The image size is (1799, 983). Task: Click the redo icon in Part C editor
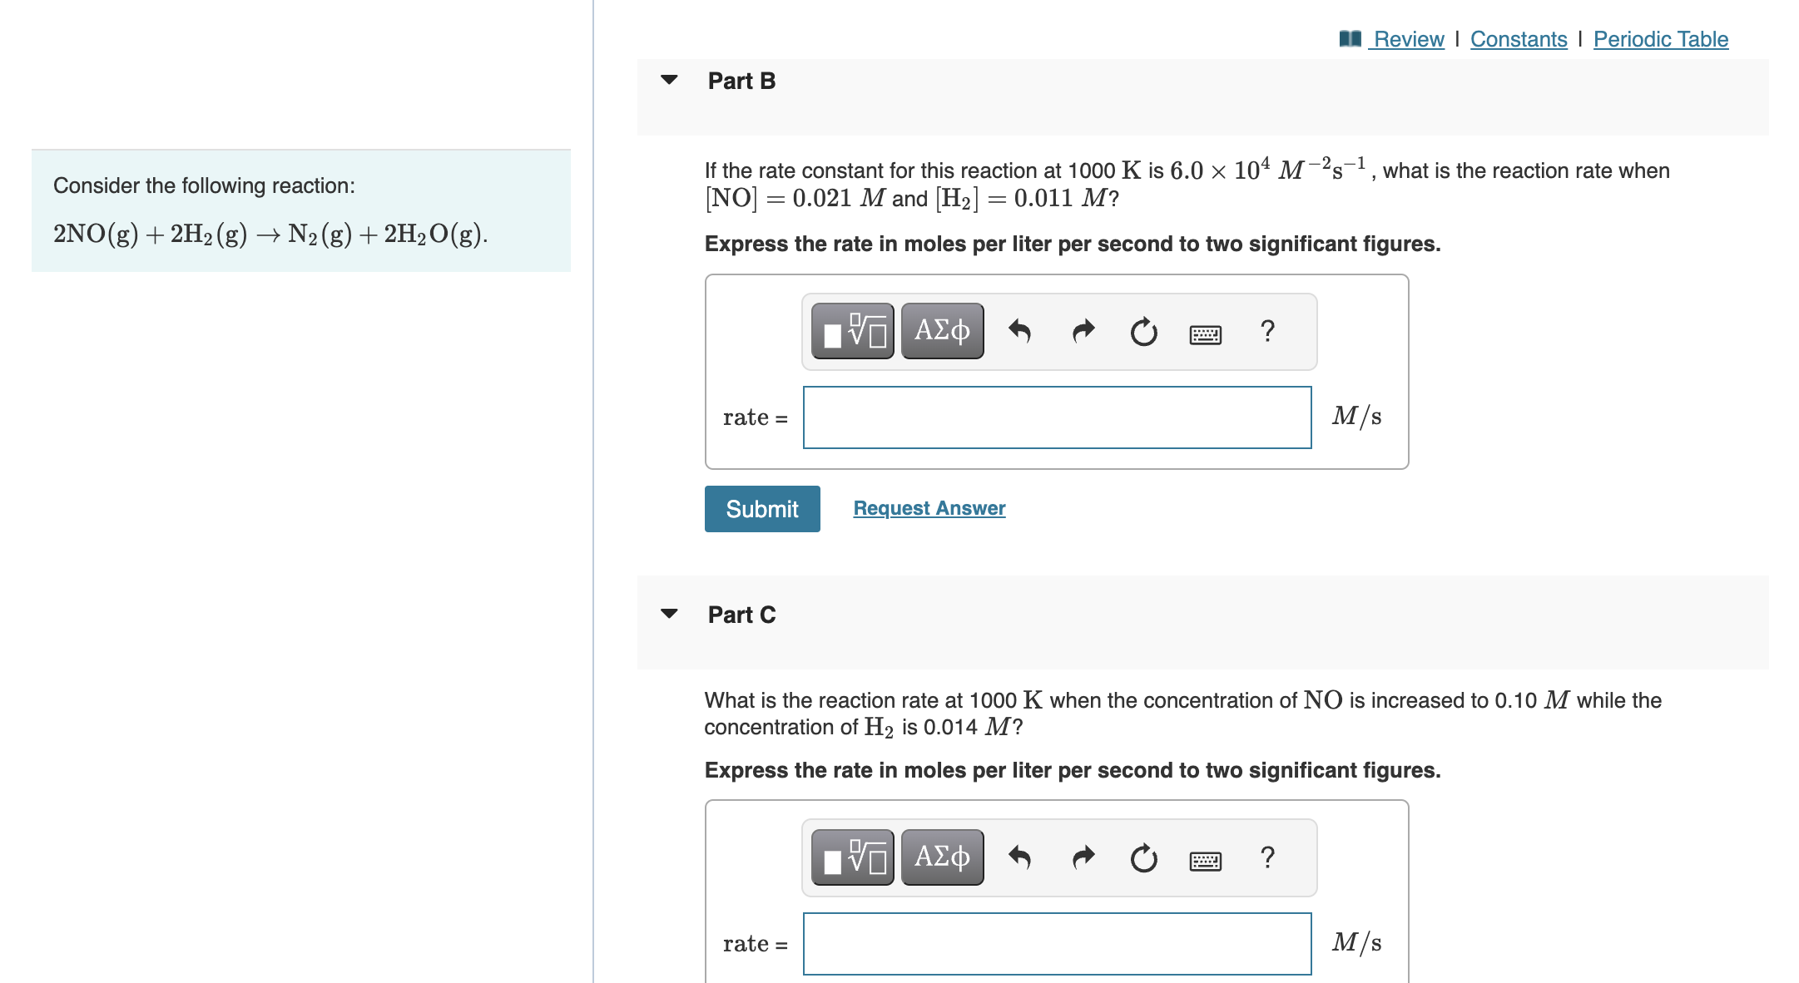tap(1082, 857)
